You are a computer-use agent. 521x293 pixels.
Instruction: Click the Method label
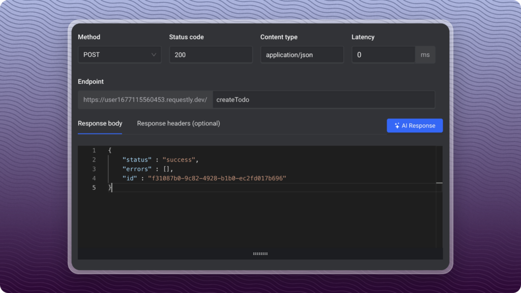89,37
